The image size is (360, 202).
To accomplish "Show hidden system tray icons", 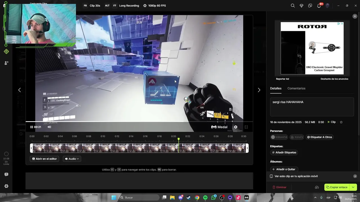I will coord(315,198).
